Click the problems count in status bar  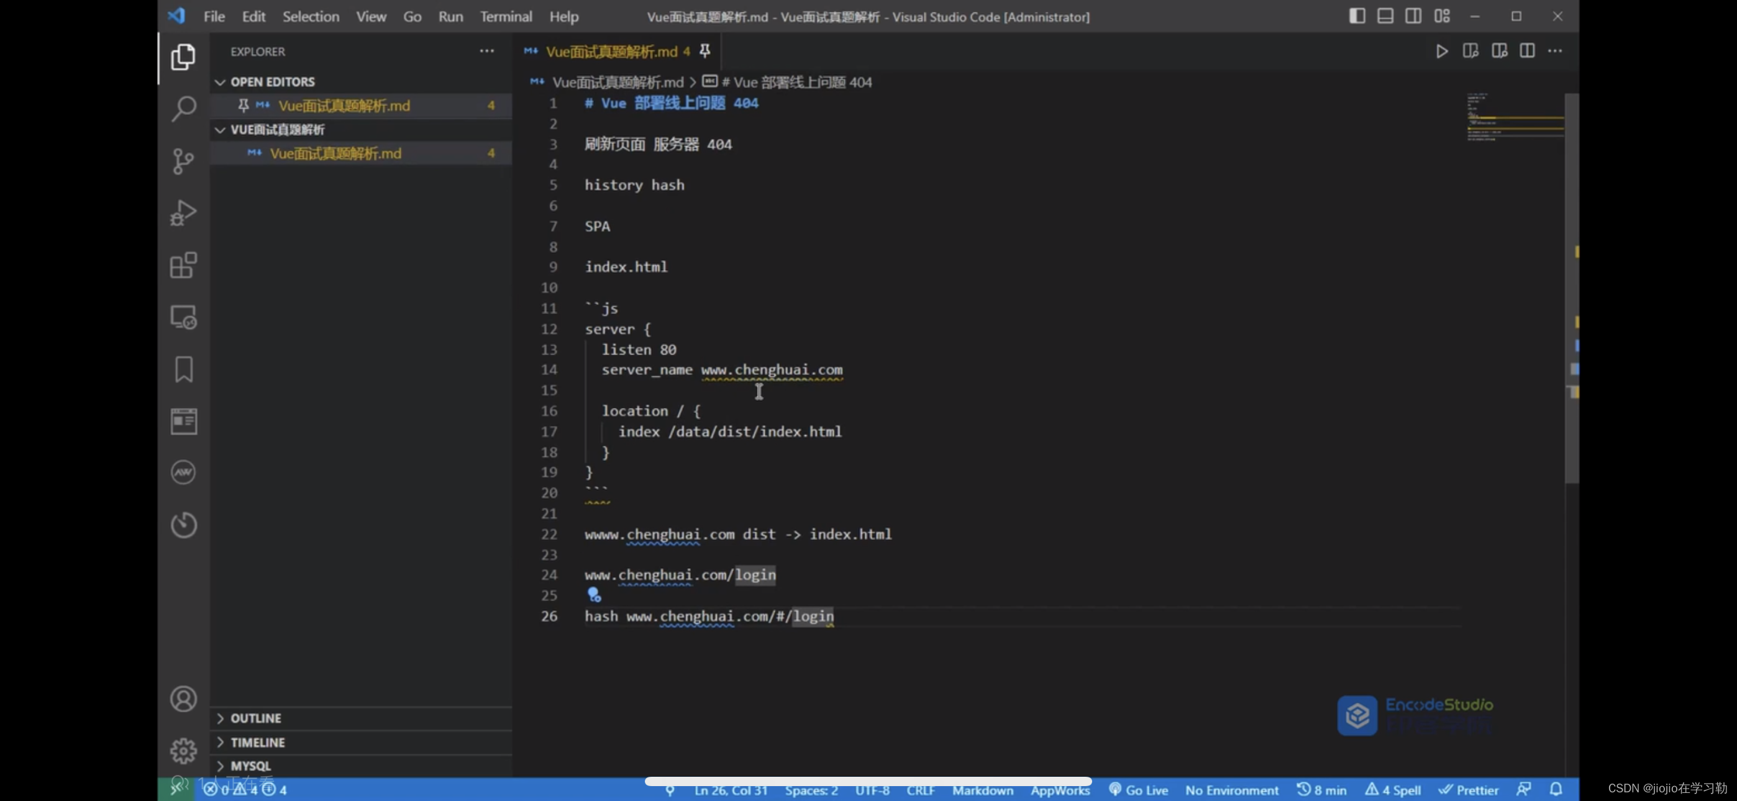point(245,790)
